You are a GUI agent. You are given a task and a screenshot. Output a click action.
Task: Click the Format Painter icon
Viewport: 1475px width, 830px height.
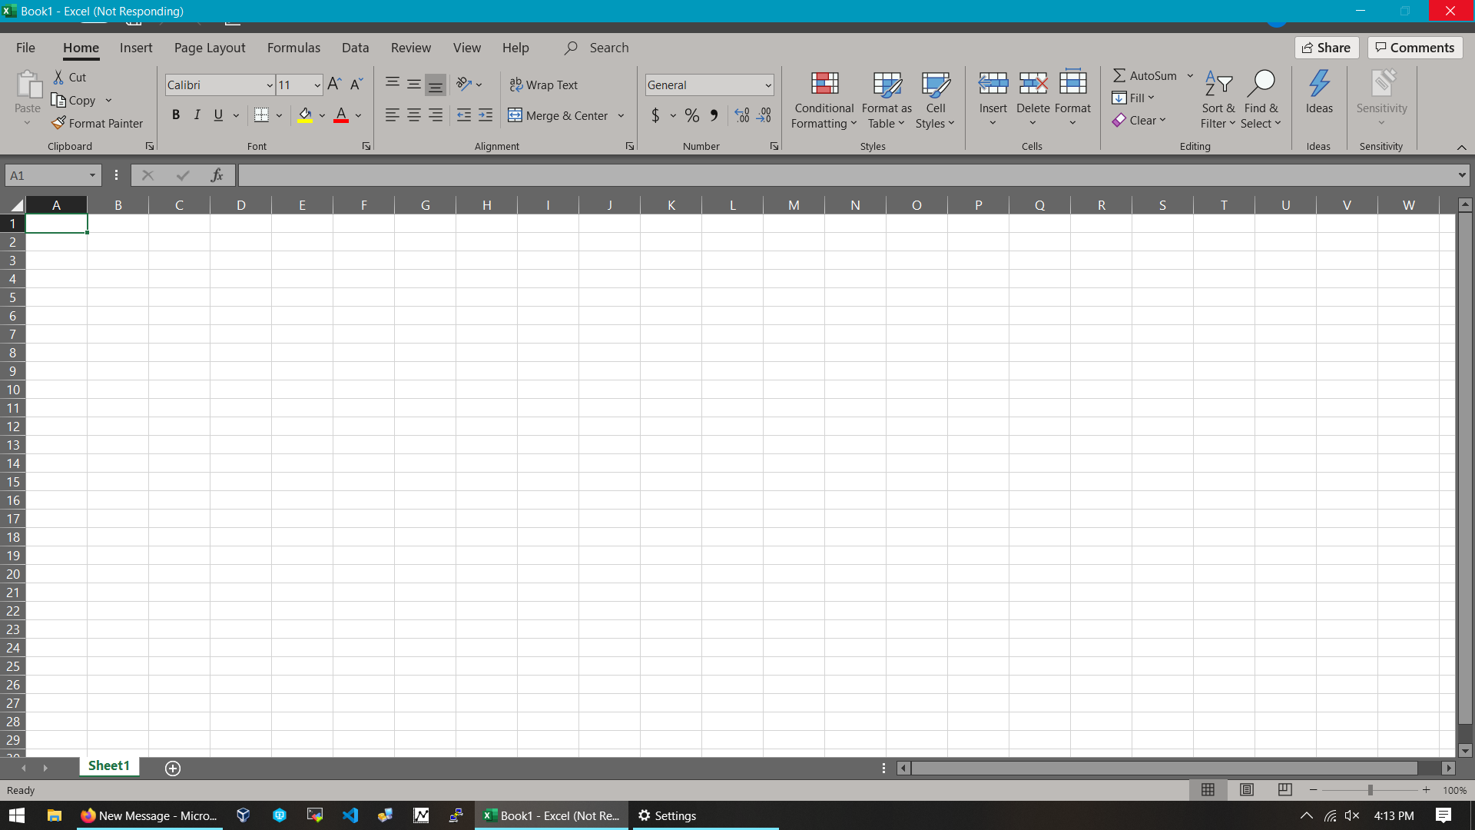(x=58, y=123)
